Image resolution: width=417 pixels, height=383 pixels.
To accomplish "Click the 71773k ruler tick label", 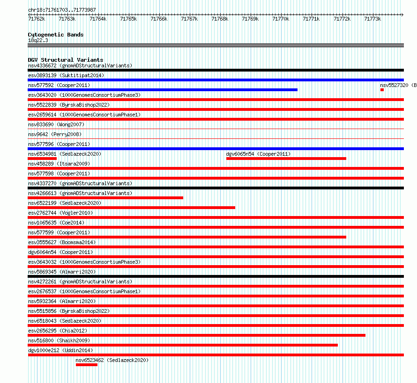I will 372,19.
